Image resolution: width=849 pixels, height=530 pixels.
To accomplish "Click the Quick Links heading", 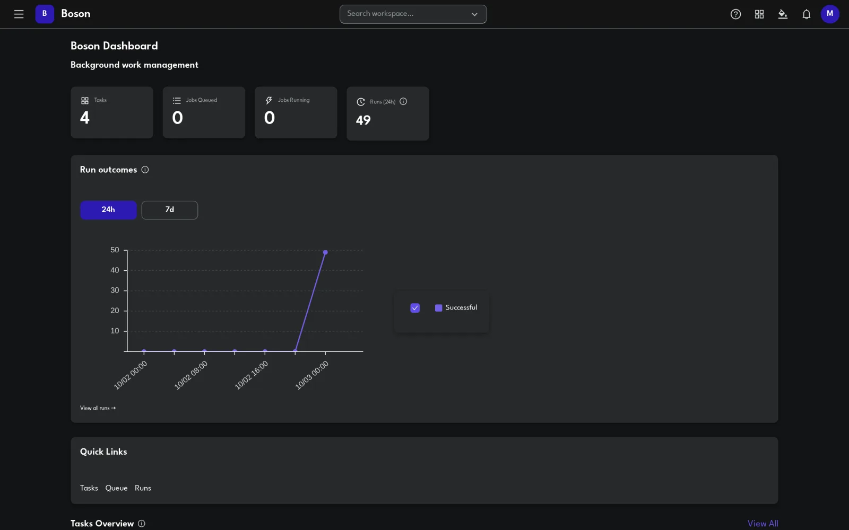I will point(103,452).
